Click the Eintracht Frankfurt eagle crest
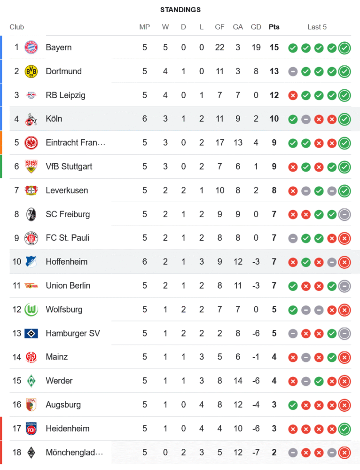Image resolution: width=360 pixels, height=470 pixels. (31, 143)
